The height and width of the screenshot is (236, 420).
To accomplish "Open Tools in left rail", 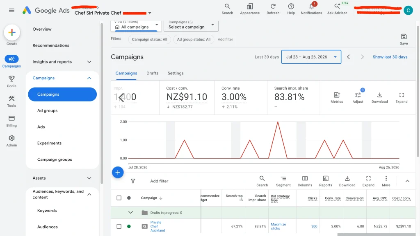I will pyautogui.click(x=11, y=101).
